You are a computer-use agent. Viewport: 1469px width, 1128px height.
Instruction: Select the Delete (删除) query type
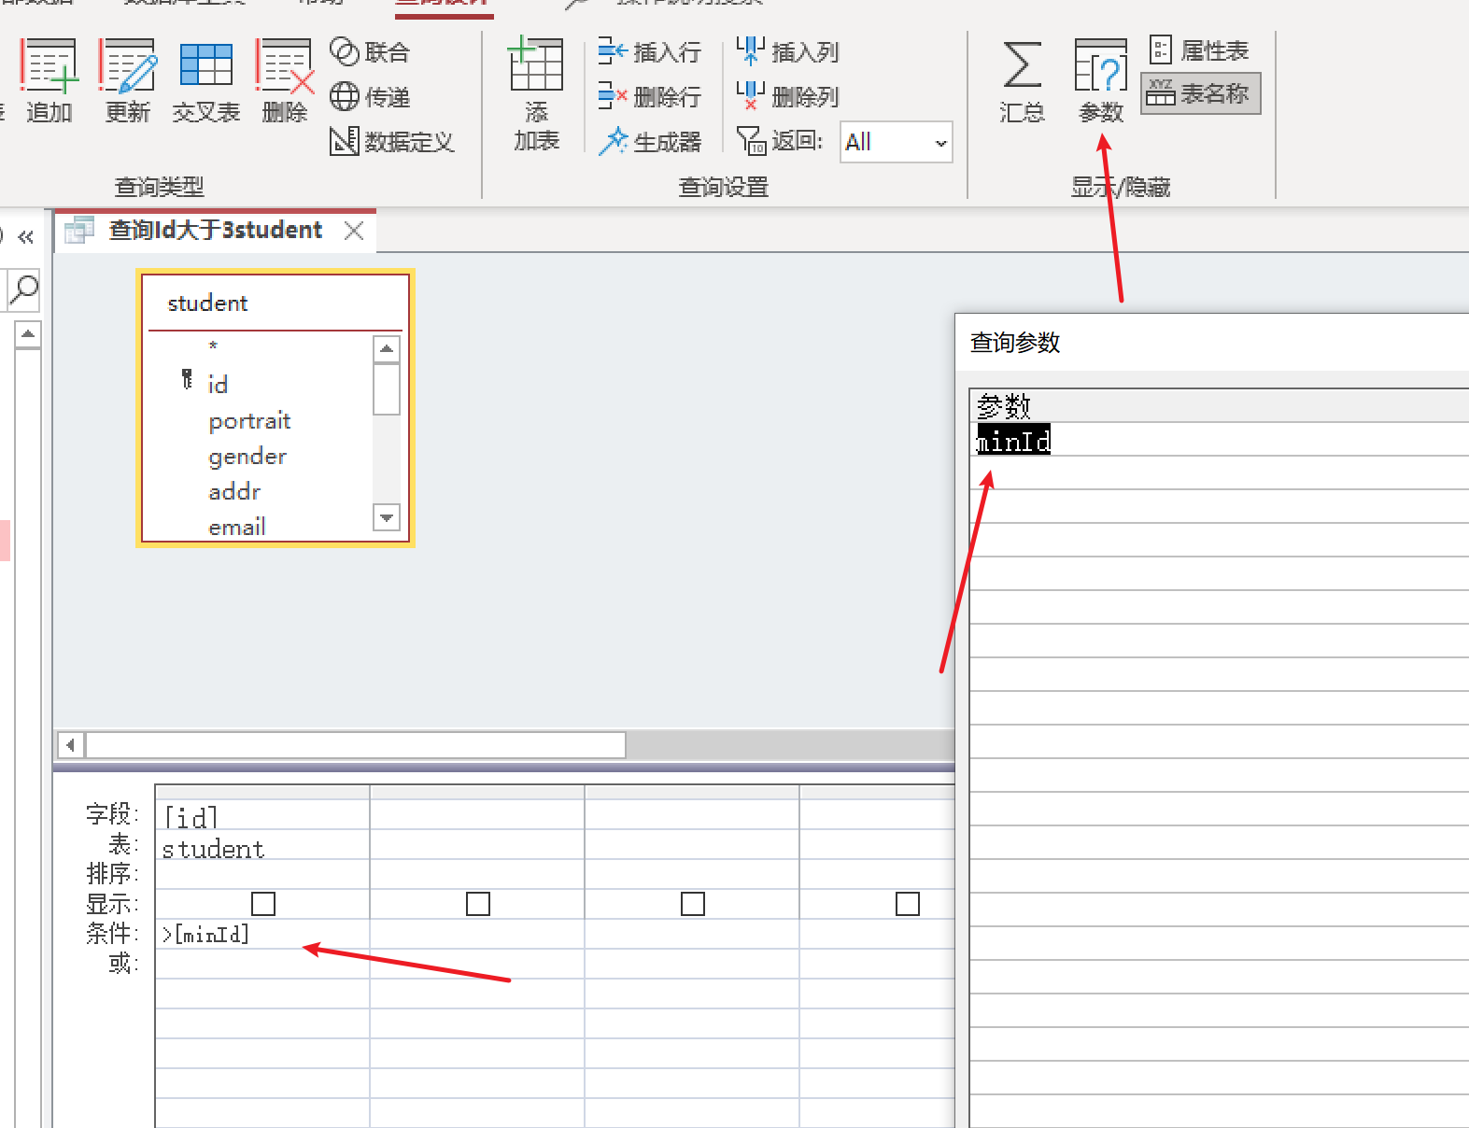pyautogui.click(x=284, y=81)
